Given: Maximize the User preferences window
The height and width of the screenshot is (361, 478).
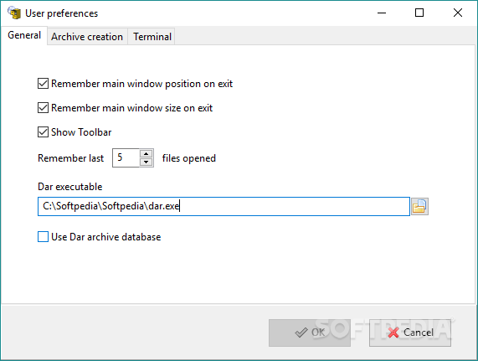Looking at the screenshot, I should pos(419,13).
